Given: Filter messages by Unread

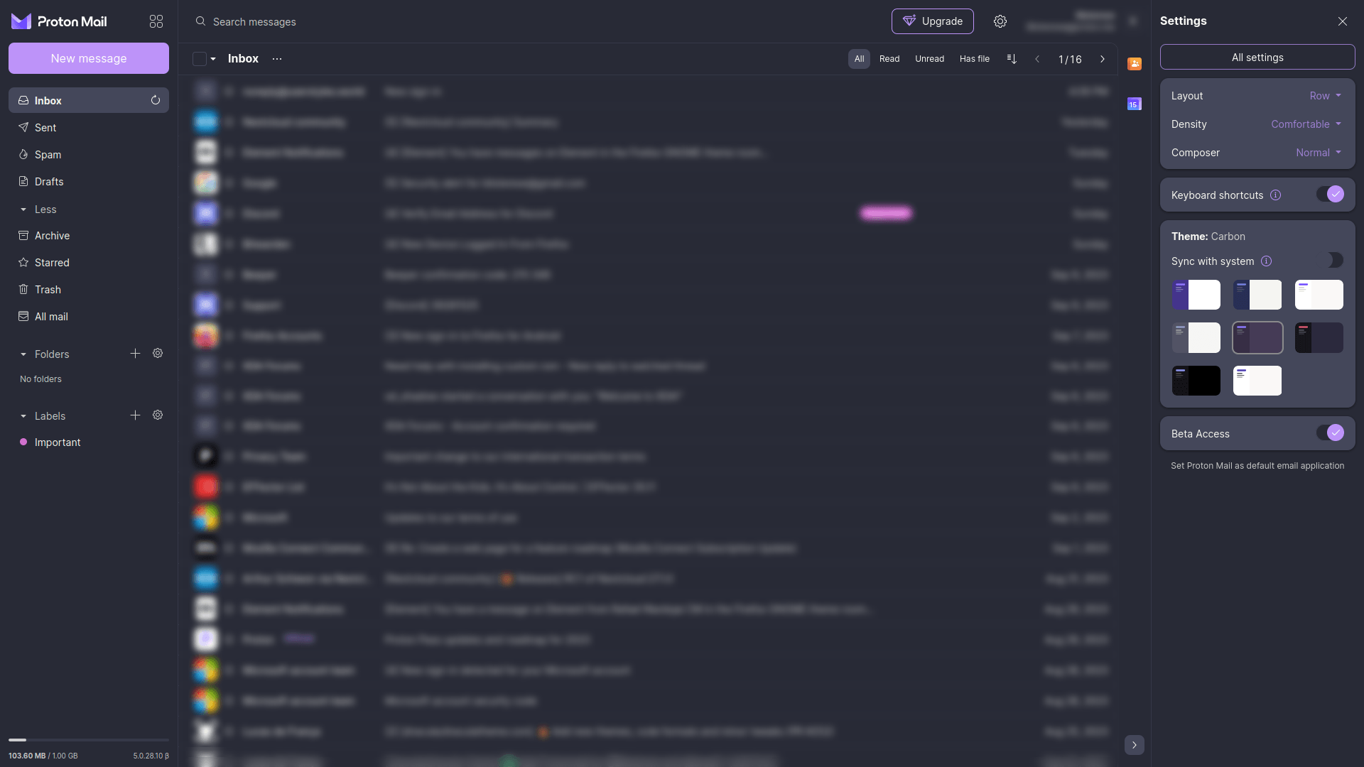Looking at the screenshot, I should point(929,59).
